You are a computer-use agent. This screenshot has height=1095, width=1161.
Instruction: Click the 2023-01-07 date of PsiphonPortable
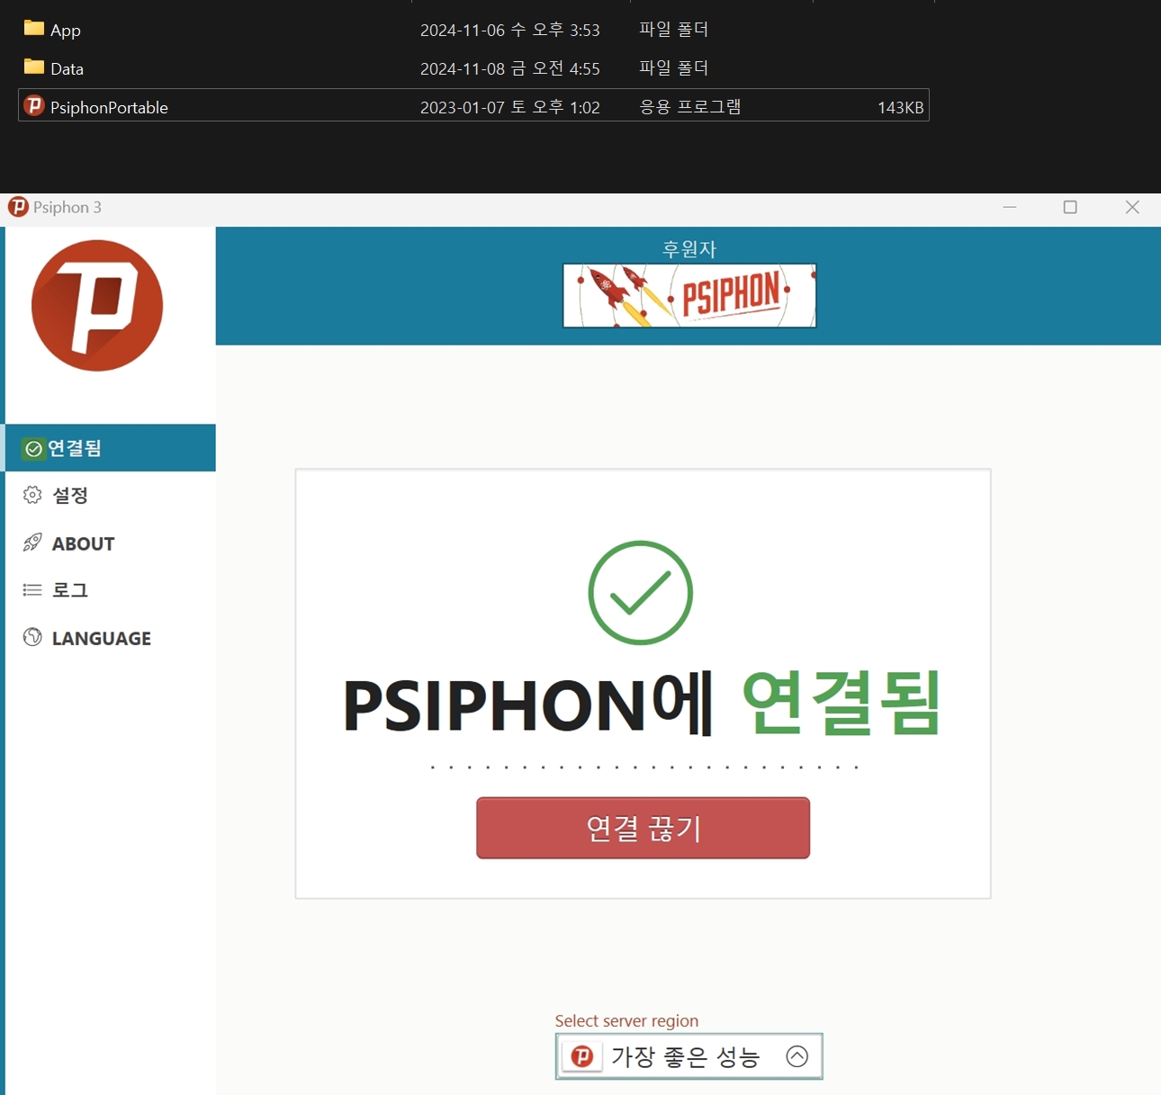click(510, 107)
